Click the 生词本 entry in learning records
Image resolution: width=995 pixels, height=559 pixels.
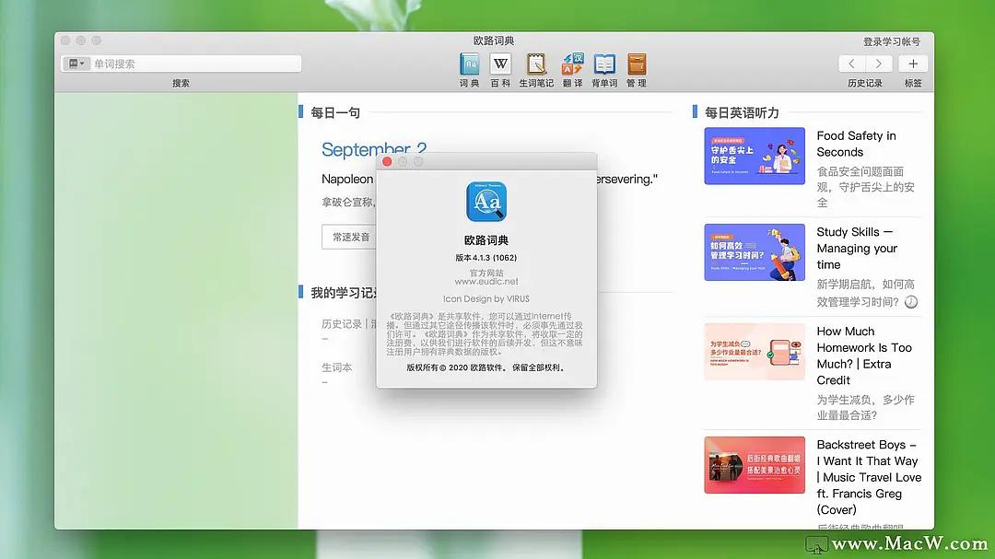[x=337, y=367]
